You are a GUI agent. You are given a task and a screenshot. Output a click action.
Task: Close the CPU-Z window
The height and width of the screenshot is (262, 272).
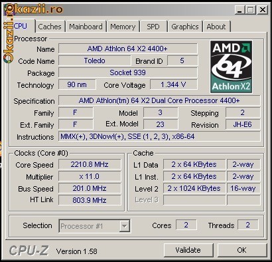(x=263, y=10)
